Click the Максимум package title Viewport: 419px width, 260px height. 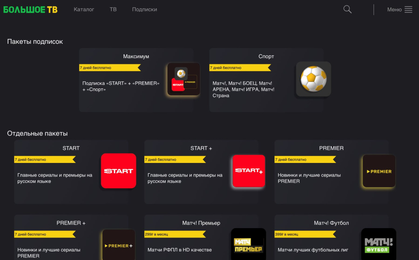pos(136,57)
